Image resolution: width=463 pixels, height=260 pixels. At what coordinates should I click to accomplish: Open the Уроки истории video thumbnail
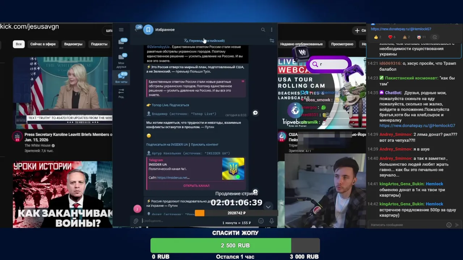tap(63, 194)
